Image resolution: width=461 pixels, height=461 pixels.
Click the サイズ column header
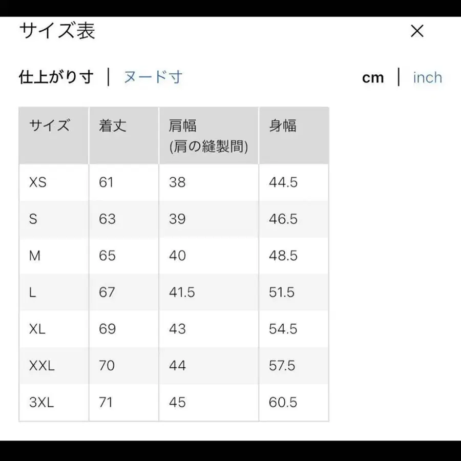[x=49, y=126]
